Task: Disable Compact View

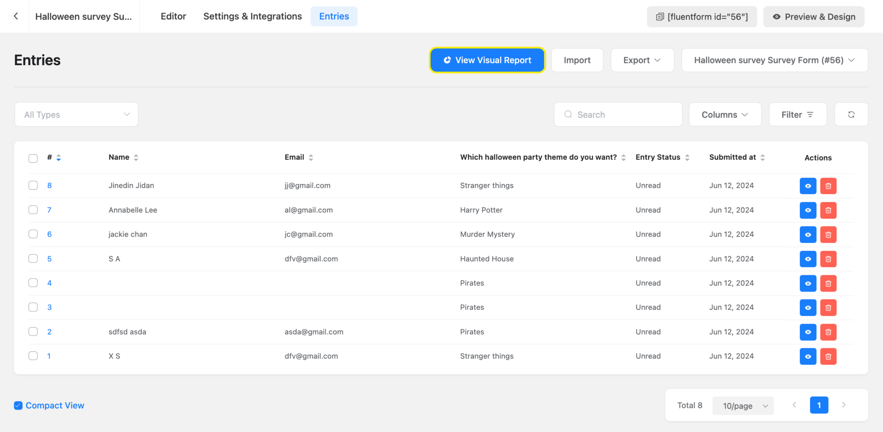Action: (18, 405)
